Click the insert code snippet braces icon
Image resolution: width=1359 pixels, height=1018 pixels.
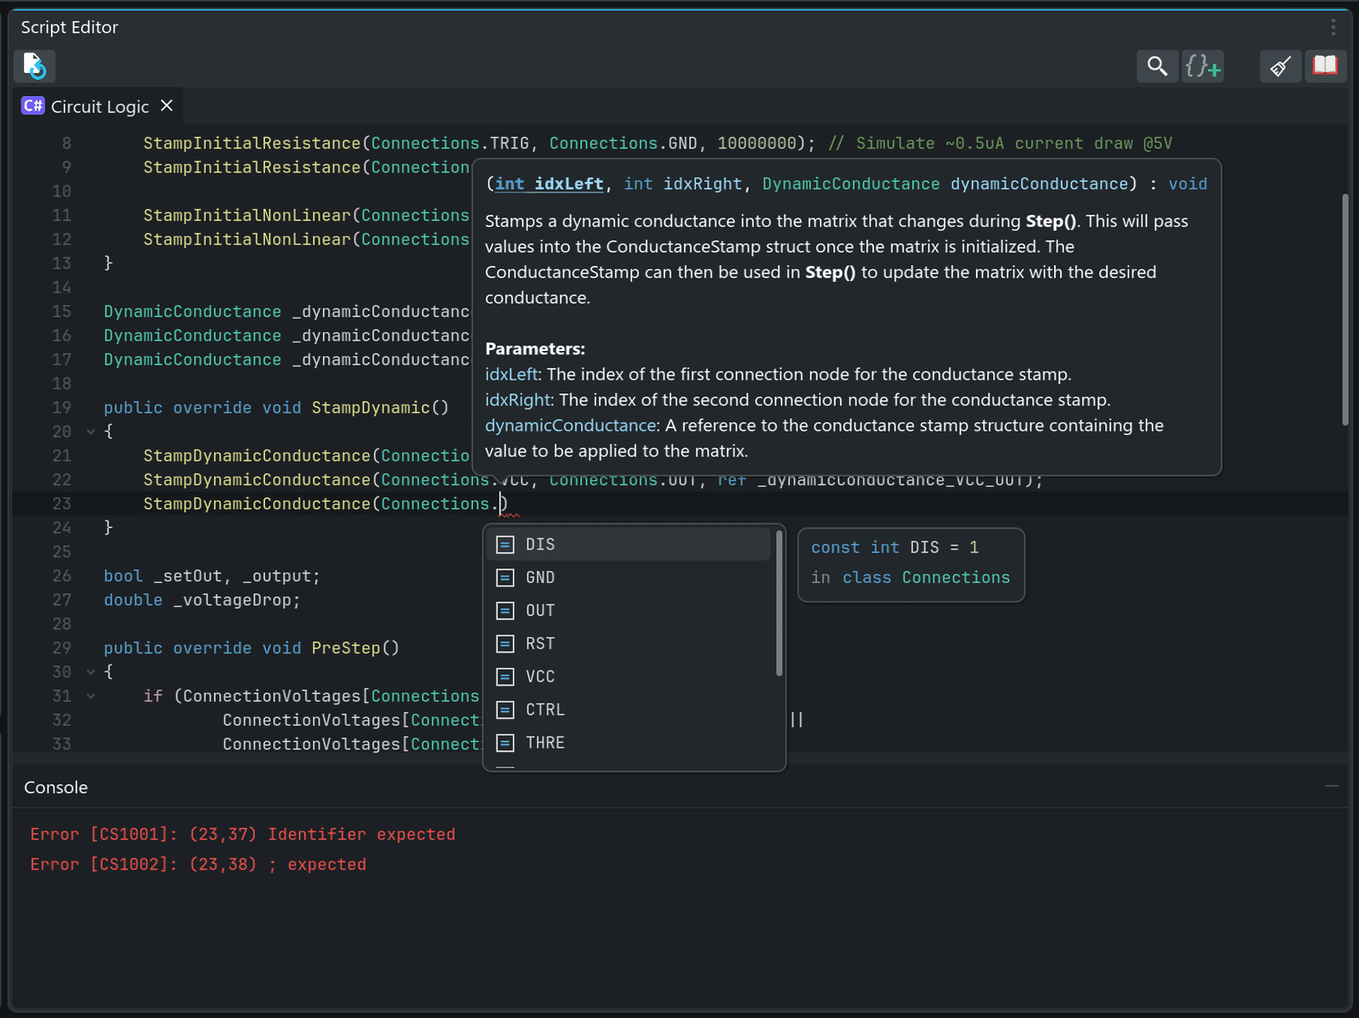[1203, 65]
